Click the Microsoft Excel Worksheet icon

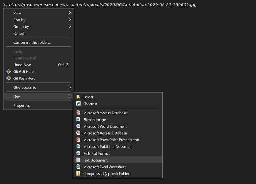pyautogui.click(x=78, y=167)
